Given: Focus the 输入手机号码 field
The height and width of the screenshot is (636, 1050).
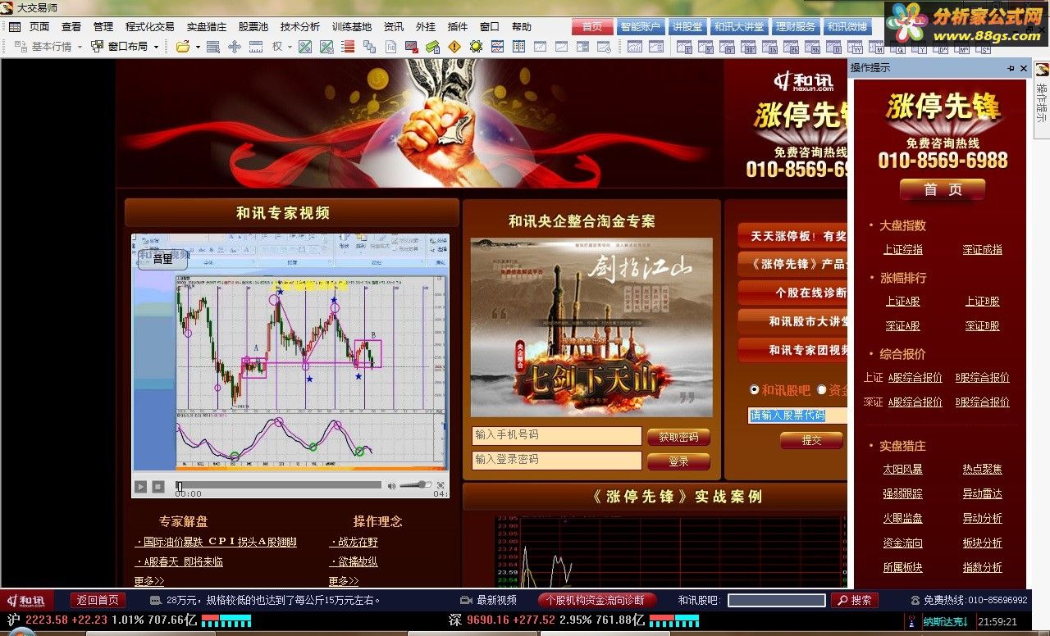Looking at the screenshot, I should coord(556,435).
